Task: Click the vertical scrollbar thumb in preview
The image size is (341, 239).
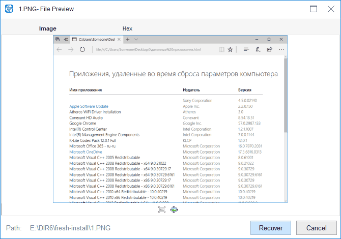Action: pos(286,95)
